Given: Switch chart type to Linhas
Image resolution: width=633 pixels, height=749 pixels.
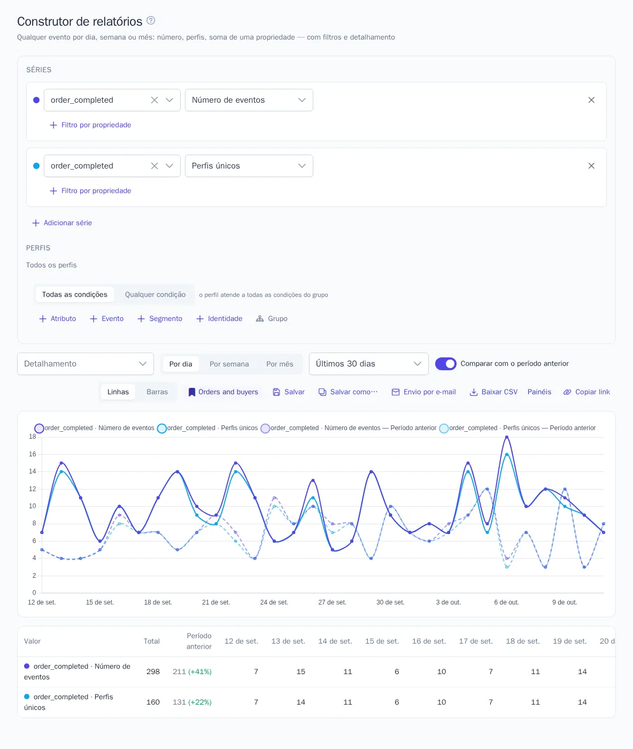Looking at the screenshot, I should coord(118,392).
